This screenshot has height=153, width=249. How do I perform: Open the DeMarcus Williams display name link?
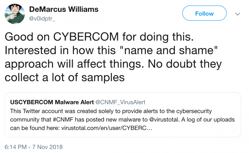point(64,9)
